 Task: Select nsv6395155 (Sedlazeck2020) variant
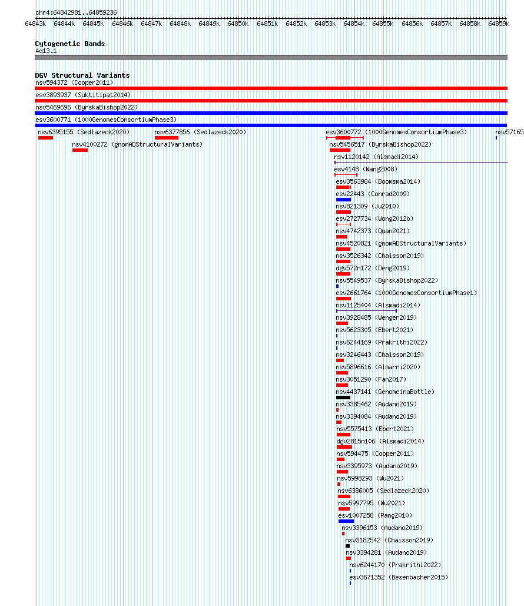pos(84,132)
